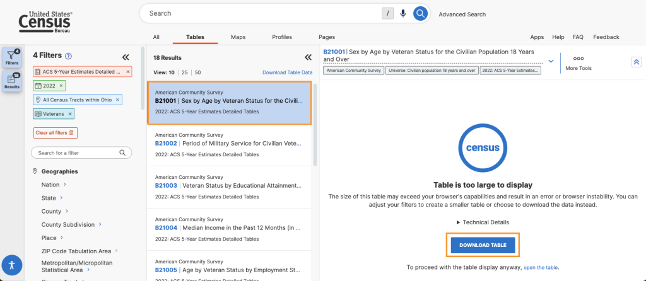Click the Download Table button
Image resolution: width=646 pixels, height=281 pixels.
pyautogui.click(x=482, y=245)
